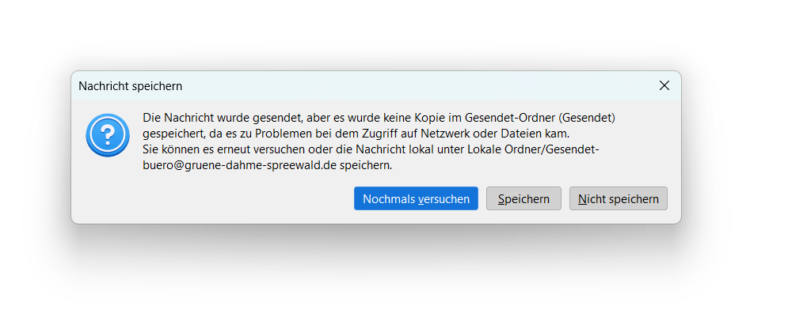Click the first line mentioning Gesendet-Ordner

point(379,118)
